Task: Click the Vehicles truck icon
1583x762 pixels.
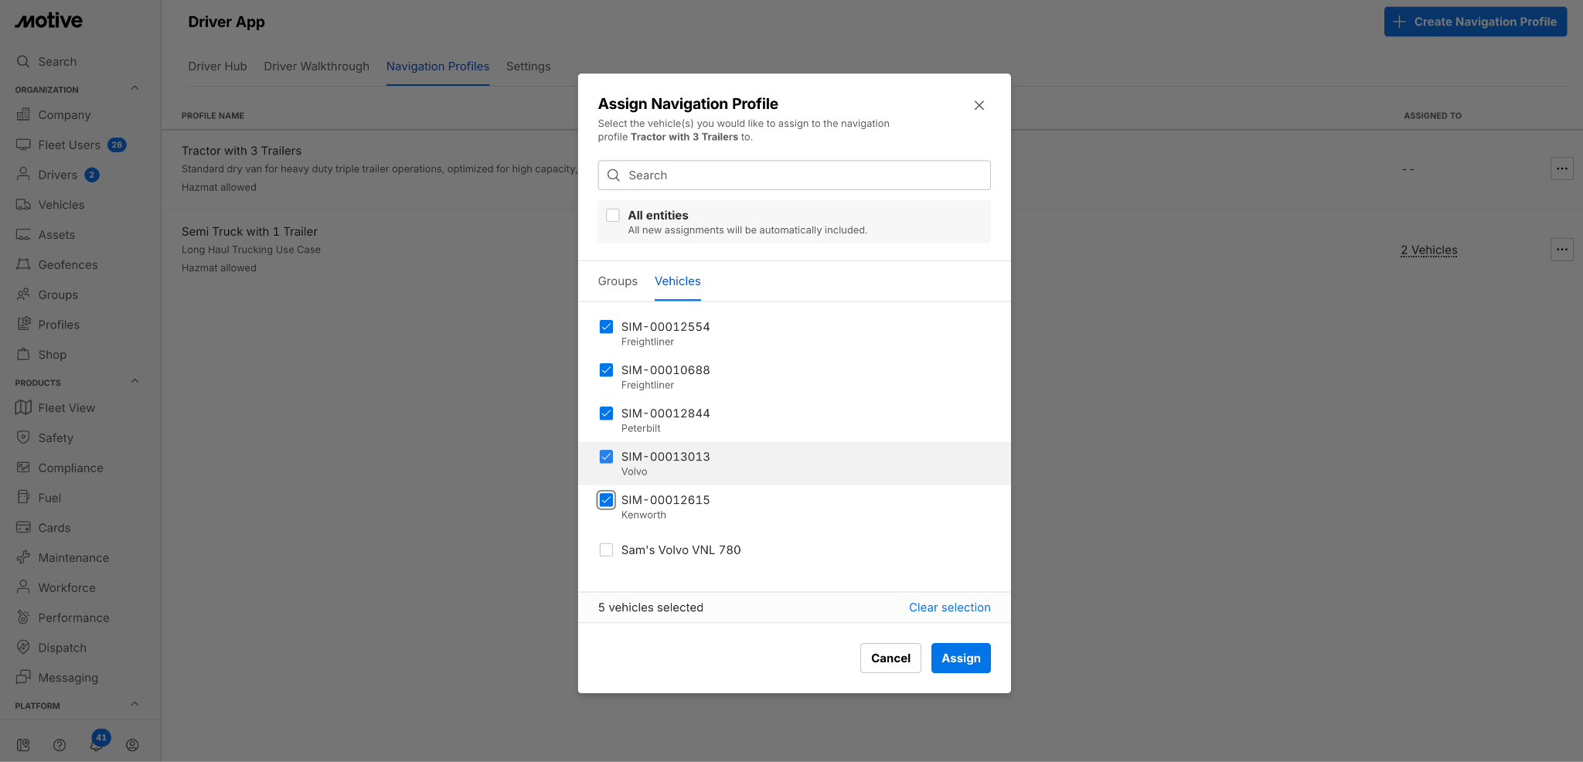Action: (23, 205)
